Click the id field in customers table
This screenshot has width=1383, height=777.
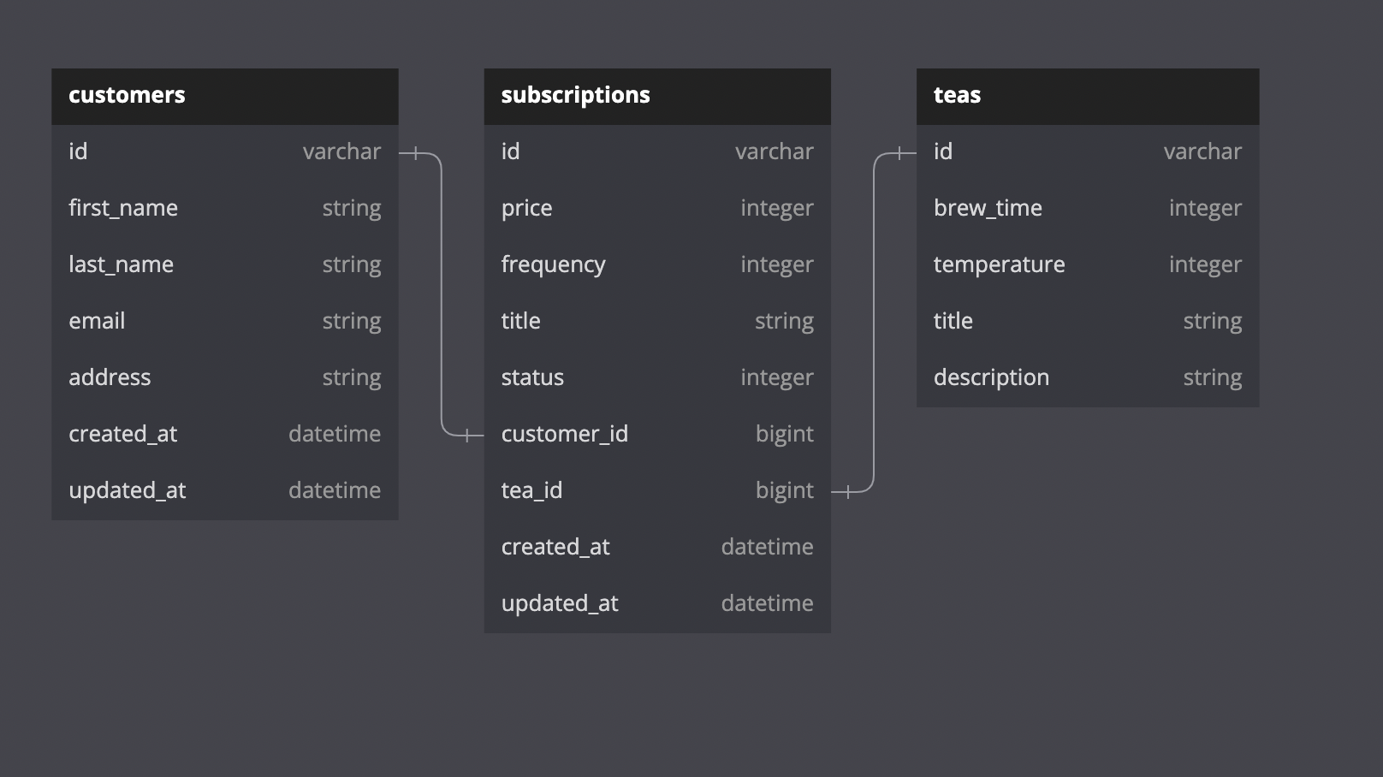coord(225,151)
